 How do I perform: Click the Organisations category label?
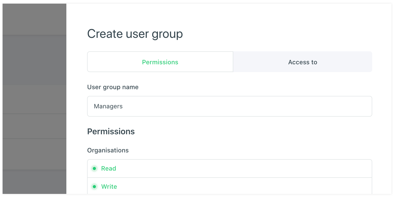tap(108, 150)
